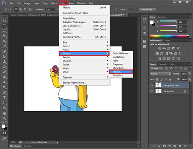Select the Horizontal Type tool
193x149 pixels.
[4, 97]
